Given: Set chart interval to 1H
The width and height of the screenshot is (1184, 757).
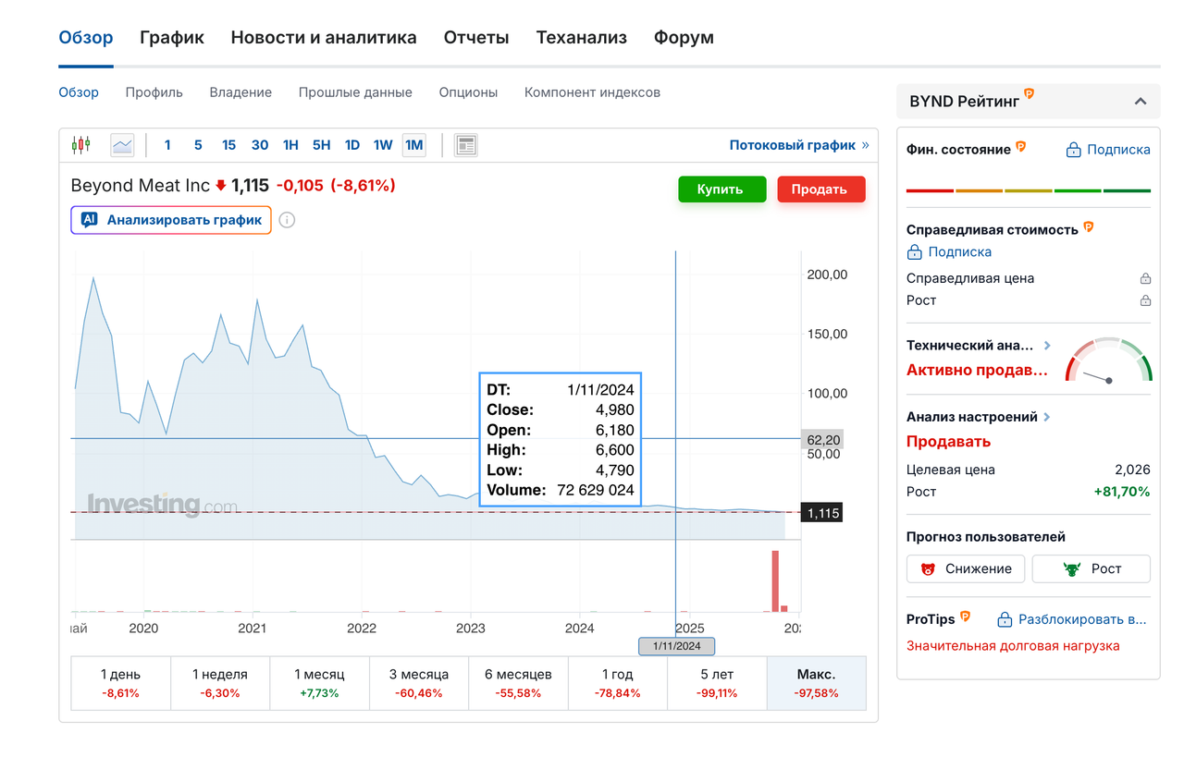Looking at the screenshot, I should point(290,144).
